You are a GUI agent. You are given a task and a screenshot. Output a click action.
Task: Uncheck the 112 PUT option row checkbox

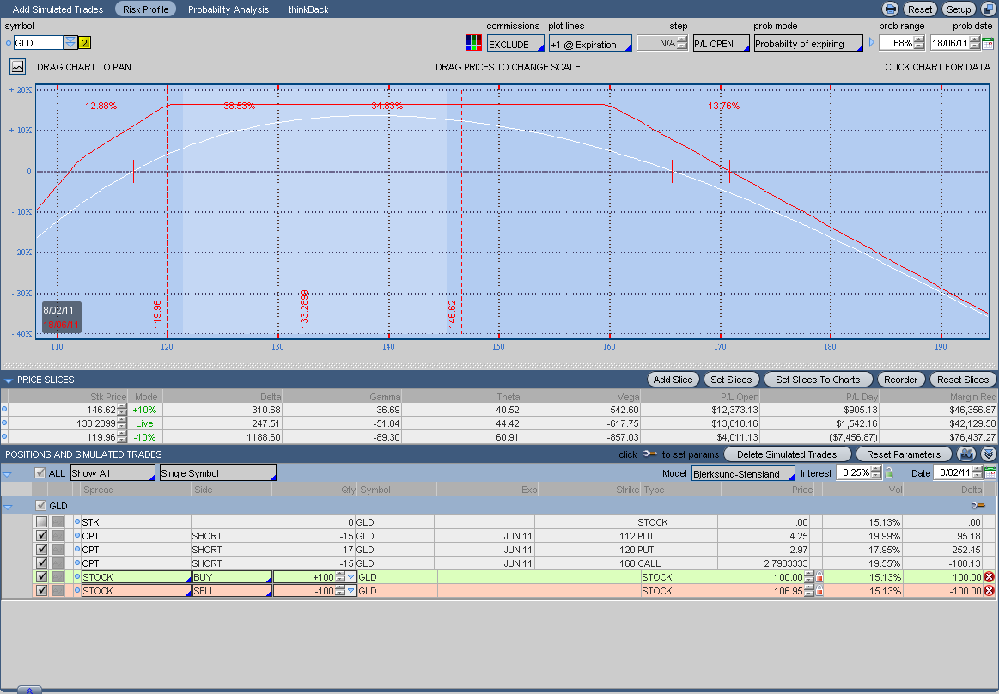(x=41, y=536)
